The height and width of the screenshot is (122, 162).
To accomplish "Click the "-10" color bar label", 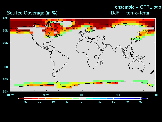I will pyautogui.click(x=80, y=102).
